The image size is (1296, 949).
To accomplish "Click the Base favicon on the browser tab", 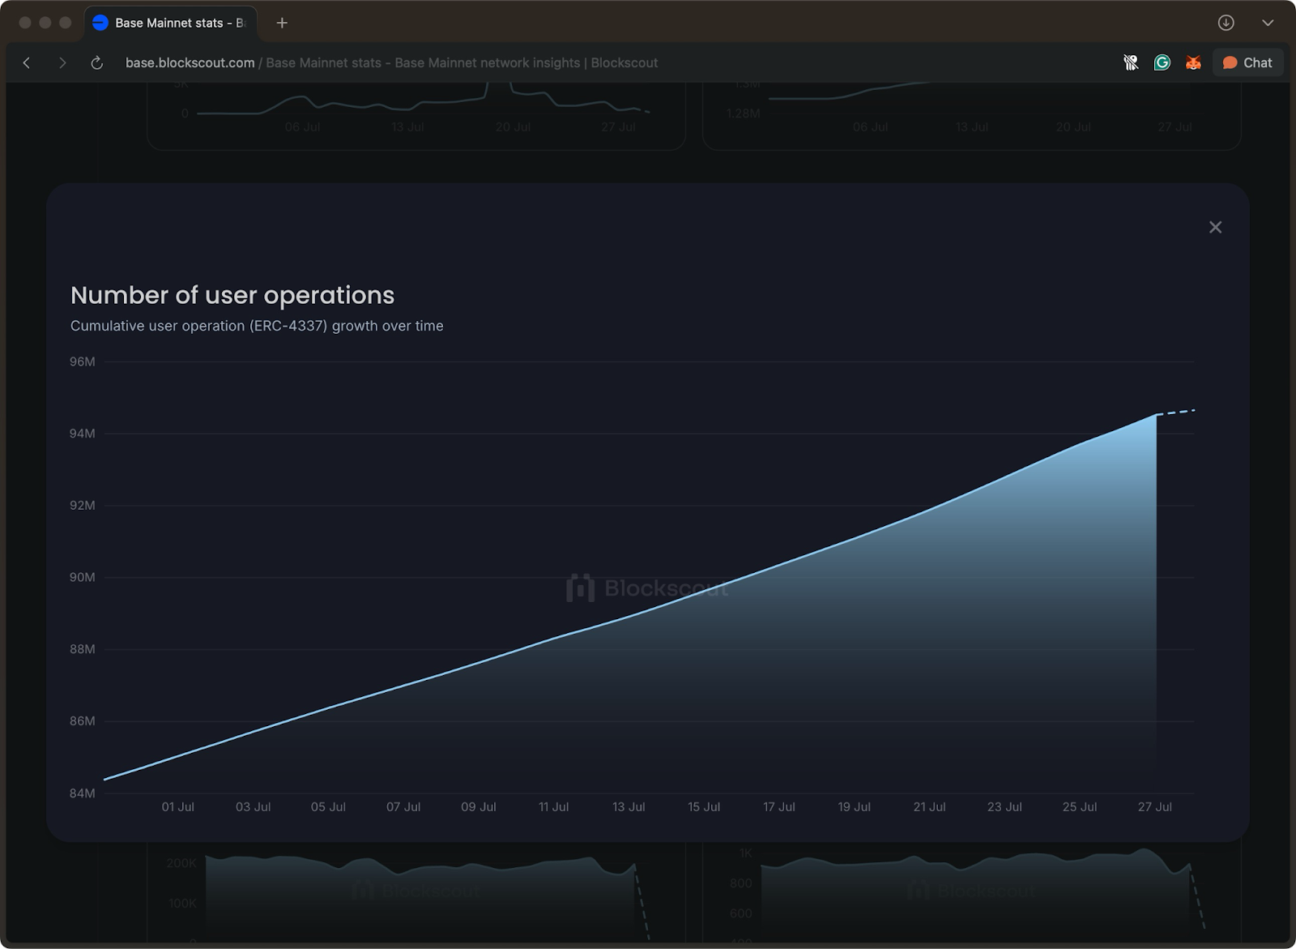I will pos(100,23).
